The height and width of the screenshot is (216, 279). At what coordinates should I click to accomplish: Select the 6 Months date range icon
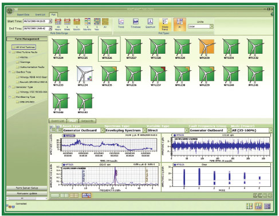coord(87,24)
